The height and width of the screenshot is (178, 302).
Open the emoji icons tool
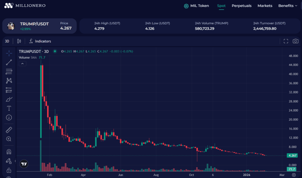pyautogui.click(x=9, y=117)
